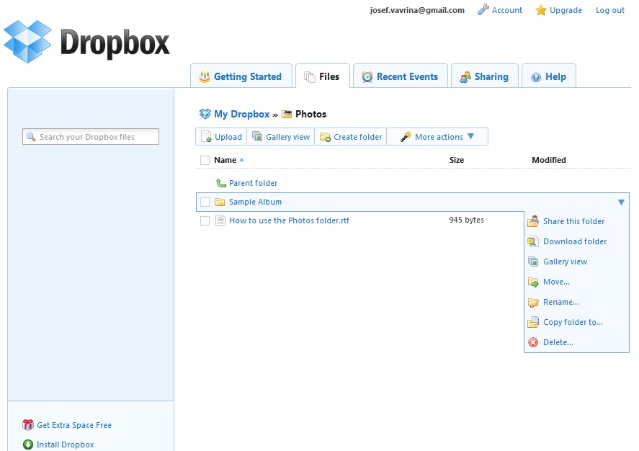Image resolution: width=639 pixels, height=451 pixels.
Task: Click the Move folder arrow icon
Action: pyautogui.click(x=533, y=282)
